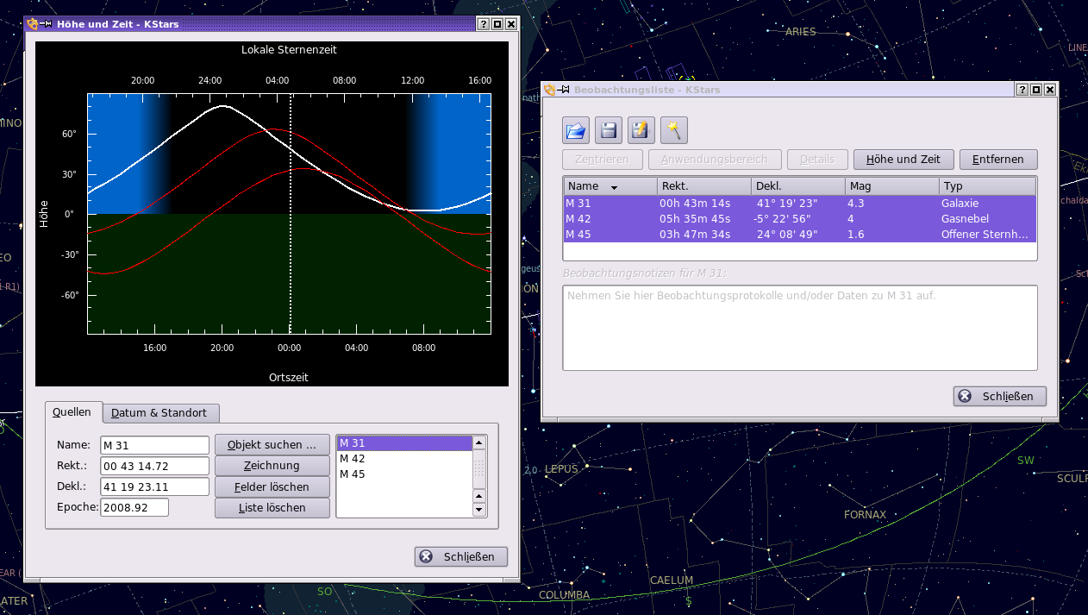Open an observing list with the folder icon

click(x=576, y=130)
